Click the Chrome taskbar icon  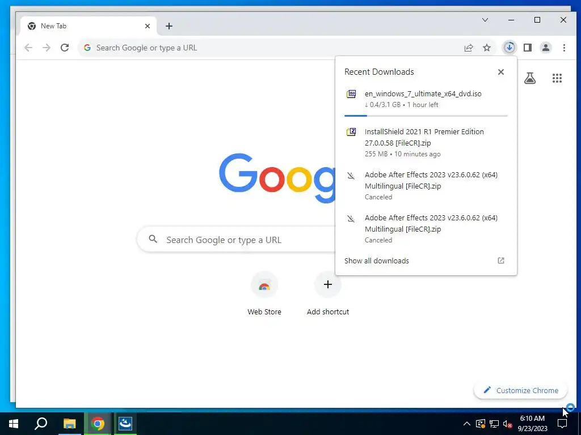[x=98, y=424]
